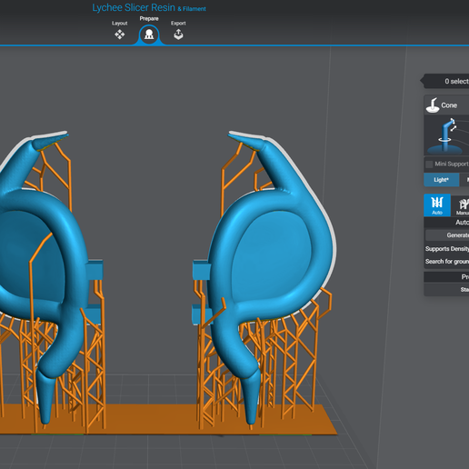Click the Export tab label
The width and height of the screenshot is (469, 469).
(178, 24)
